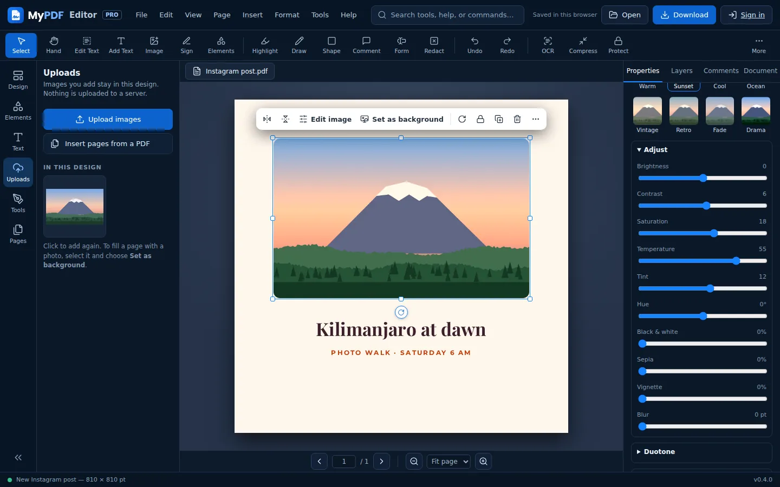This screenshot has width=780, height=487.
Task: Go to the next page
Action: click(381, 462)
